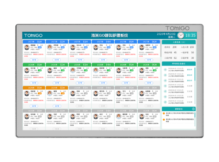Open the patient avatar on gray 1029房 06床 card

(x=142, y=93)
